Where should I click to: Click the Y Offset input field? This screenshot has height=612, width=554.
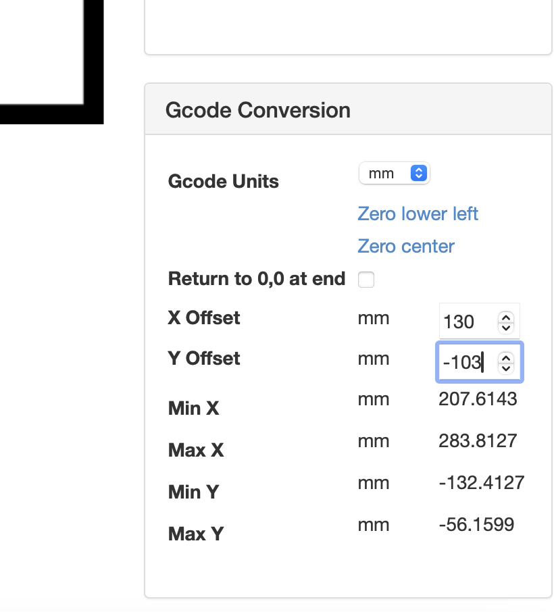pyautogui.click(x=466, y=363)
